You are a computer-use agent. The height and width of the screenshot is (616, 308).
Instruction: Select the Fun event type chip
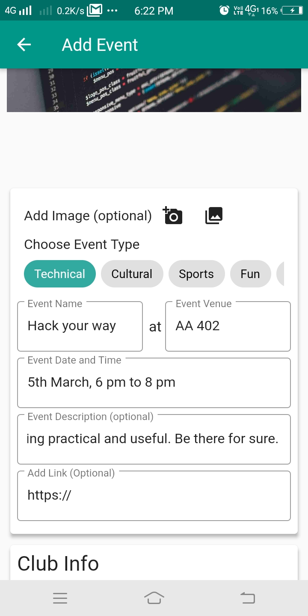[250, 274]
